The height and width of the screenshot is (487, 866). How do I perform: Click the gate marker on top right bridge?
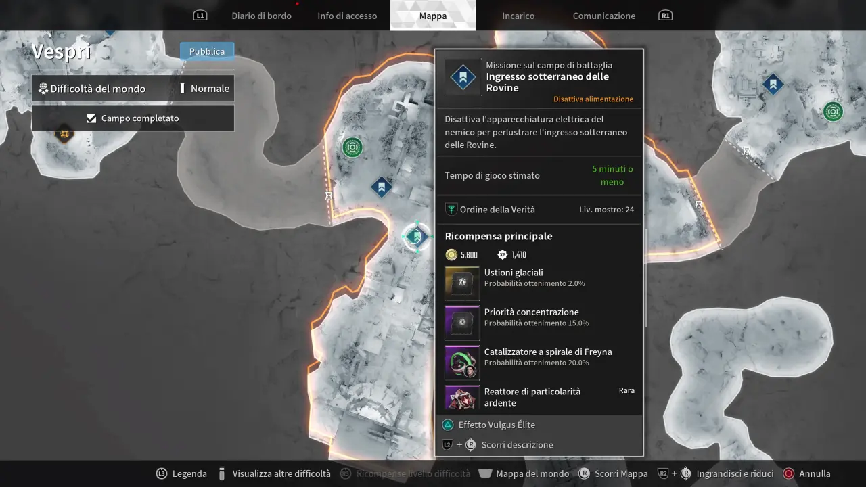click(x=746, y=151)
